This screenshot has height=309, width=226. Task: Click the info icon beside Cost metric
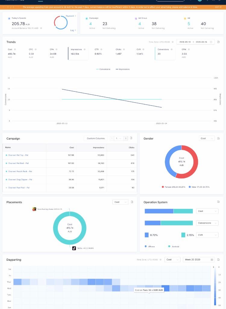coord(15,49)
